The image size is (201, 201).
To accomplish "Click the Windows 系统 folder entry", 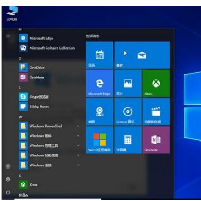I will pos(50,165).
